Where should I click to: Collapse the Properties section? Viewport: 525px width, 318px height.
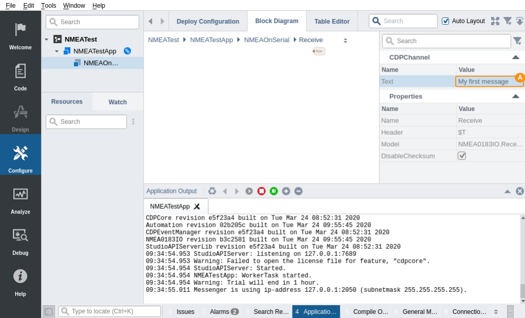pos(516,96)
